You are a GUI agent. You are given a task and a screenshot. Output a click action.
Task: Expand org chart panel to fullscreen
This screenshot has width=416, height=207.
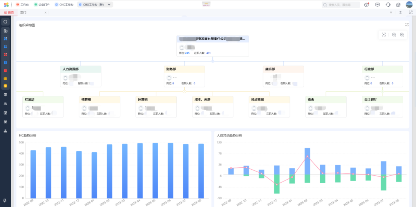(x=407, y=25)
